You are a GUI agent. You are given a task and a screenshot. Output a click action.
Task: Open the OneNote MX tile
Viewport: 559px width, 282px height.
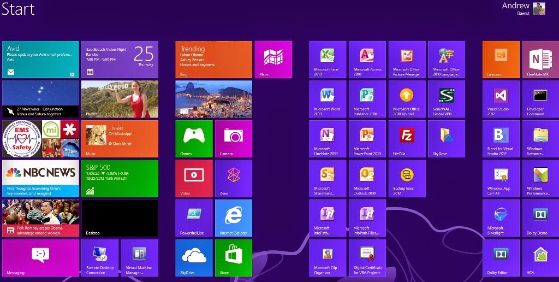coord(540,60)
